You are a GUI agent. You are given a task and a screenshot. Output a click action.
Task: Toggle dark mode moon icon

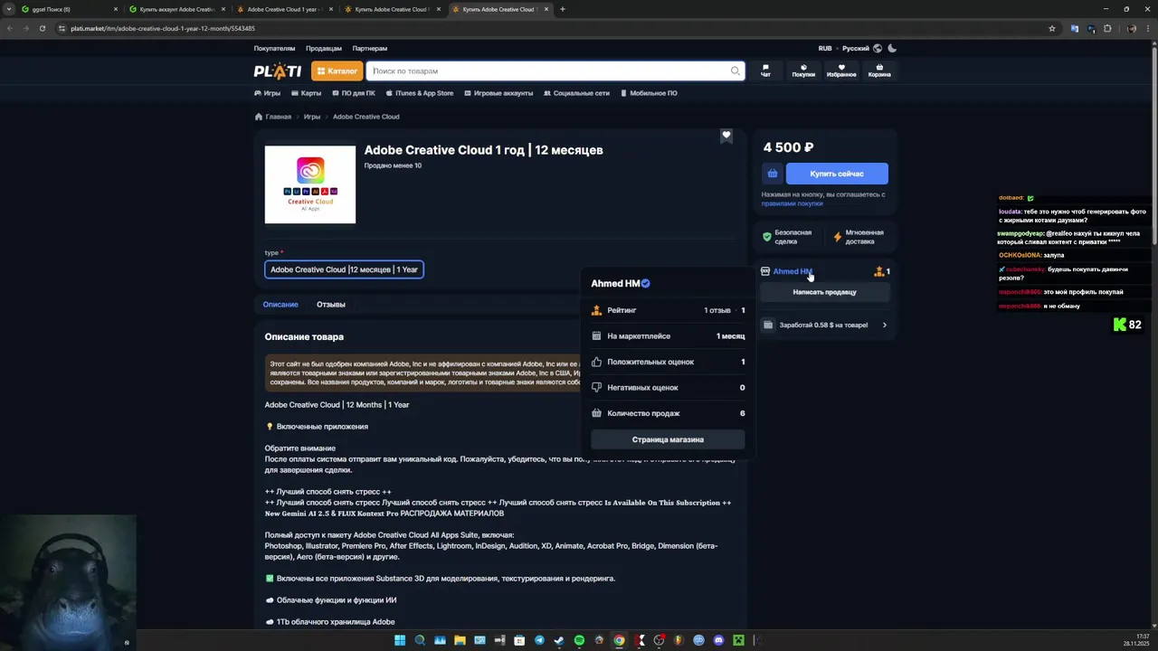tap(892, 48)
